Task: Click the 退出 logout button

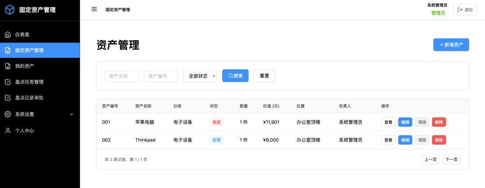Action: 465,9
